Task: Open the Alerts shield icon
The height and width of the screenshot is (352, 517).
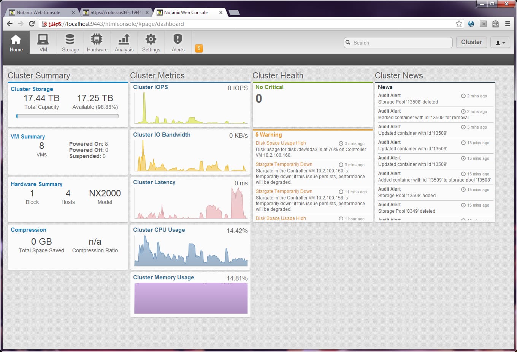Action: [x=178, y=39]
